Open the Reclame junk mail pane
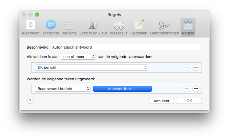This screenshot has width=229, height=140. (x=69, y=27)
